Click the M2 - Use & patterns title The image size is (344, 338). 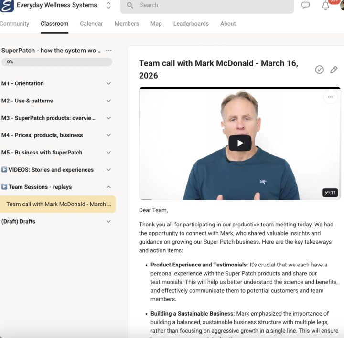click(27, 101)
